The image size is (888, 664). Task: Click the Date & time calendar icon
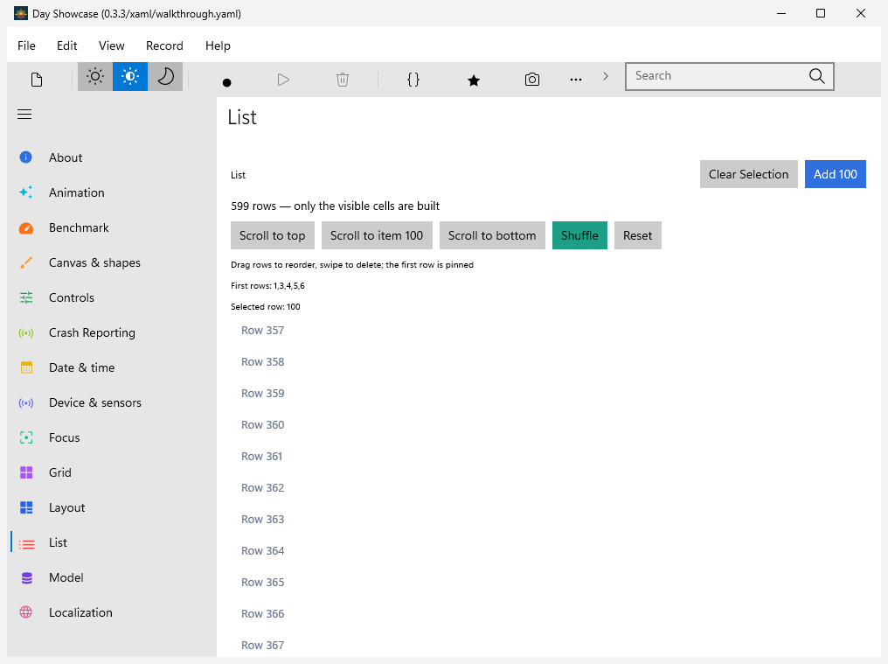coord(26,367)
